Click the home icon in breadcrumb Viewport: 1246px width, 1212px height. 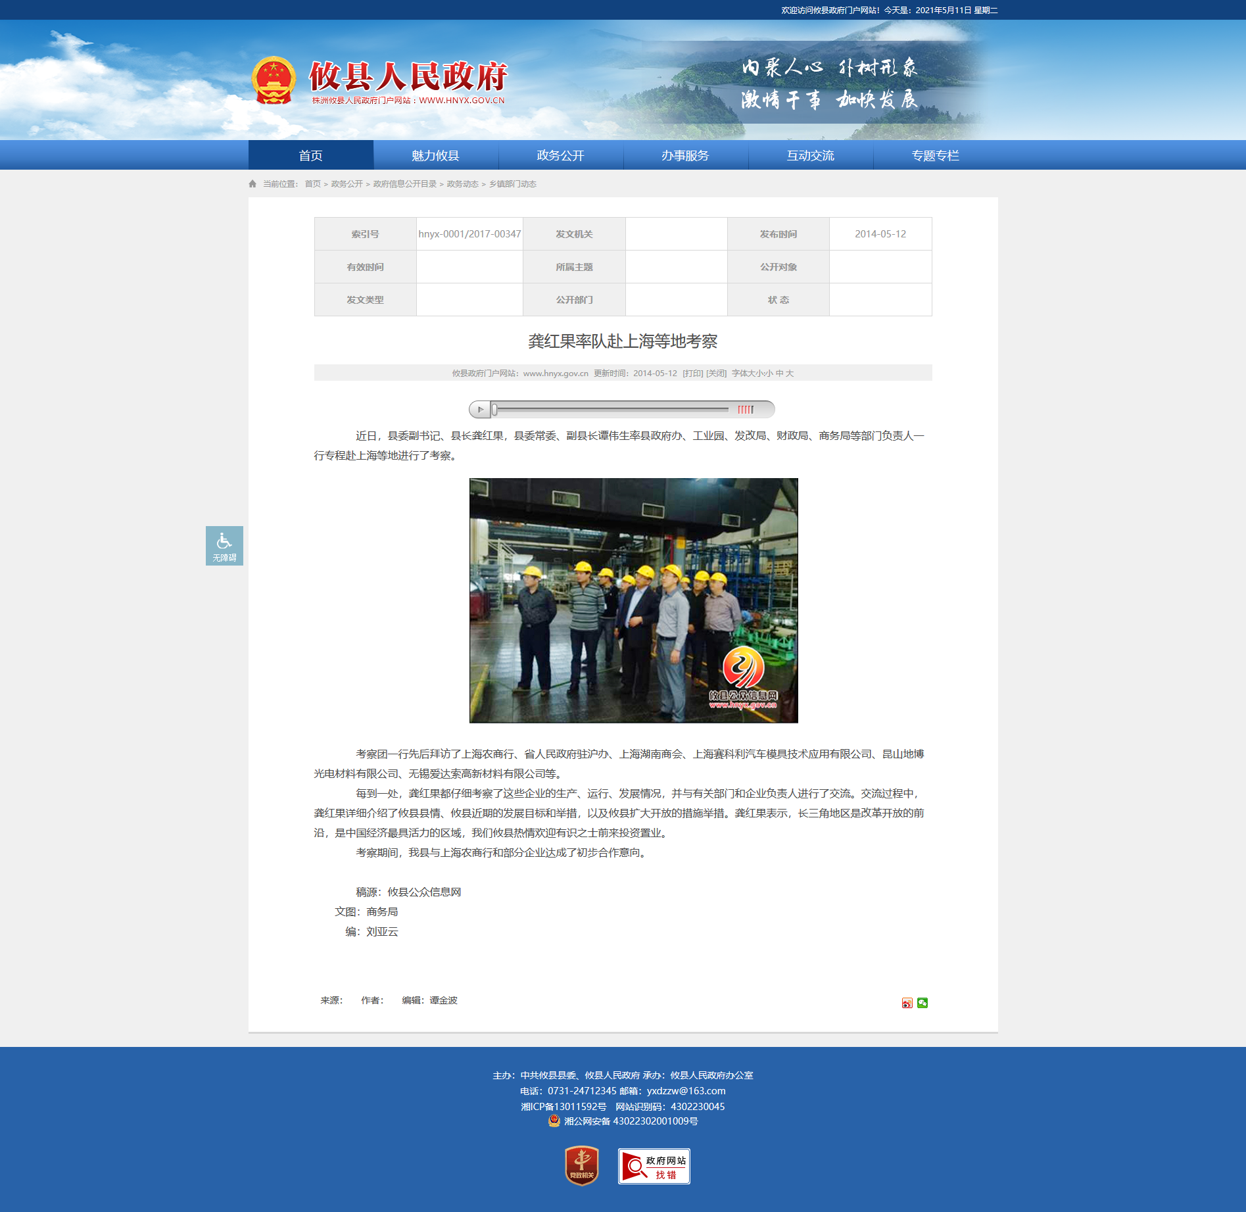coord(252,184)
